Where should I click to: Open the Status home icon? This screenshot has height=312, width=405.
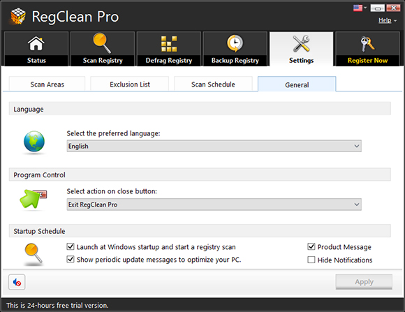coord(36,43)
